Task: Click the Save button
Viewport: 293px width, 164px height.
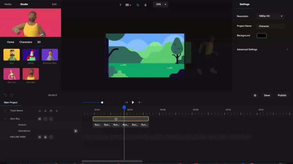Action: coord(267,95)
